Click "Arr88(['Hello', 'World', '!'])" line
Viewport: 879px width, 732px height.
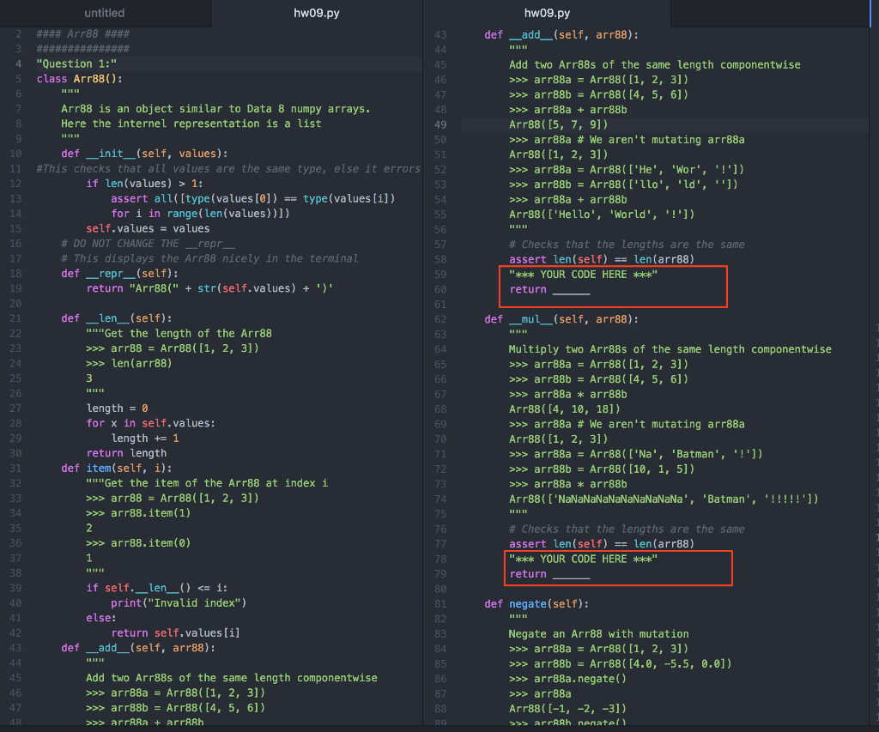[x=602, y=214]
